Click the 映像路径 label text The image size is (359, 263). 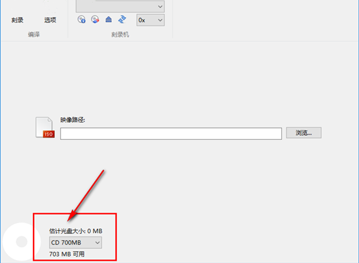coord(73,120)
